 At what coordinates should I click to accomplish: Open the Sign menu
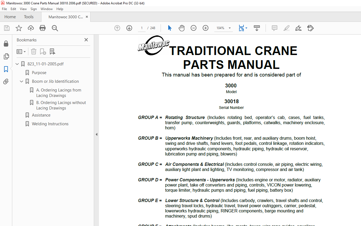pos(34,9)
